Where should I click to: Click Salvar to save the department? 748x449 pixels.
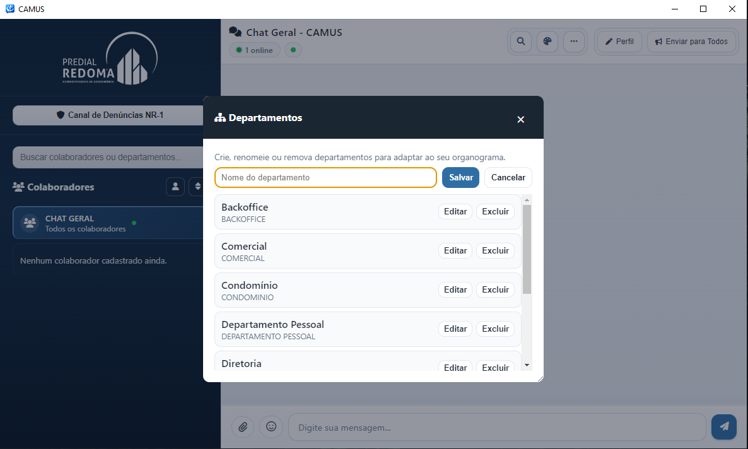[460, 177]
